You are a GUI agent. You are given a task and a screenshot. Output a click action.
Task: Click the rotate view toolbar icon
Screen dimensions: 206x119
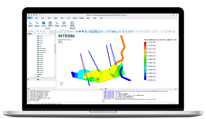pos(35,31)
